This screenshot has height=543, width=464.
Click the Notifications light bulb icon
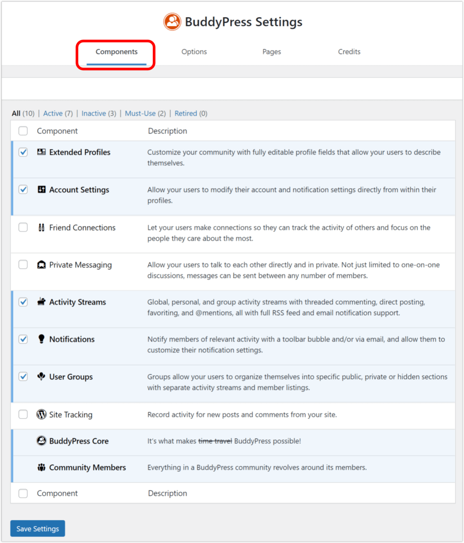42,339
